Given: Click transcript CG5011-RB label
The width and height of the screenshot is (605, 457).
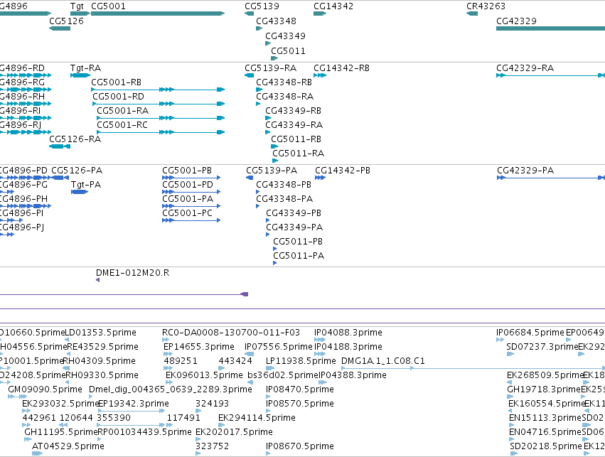Looking at the screenshot, I should 296,139.
